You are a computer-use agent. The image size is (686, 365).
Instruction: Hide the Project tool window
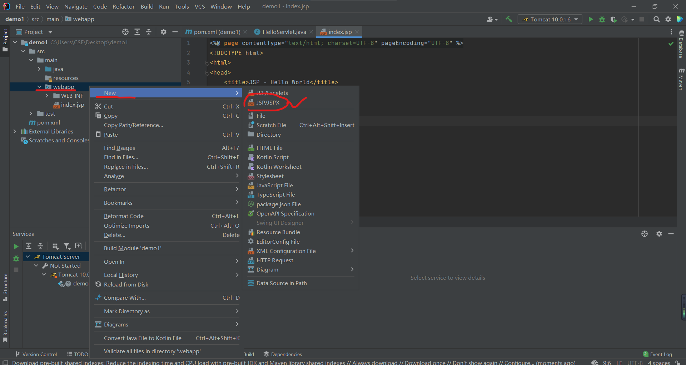(x=175, y=32)
